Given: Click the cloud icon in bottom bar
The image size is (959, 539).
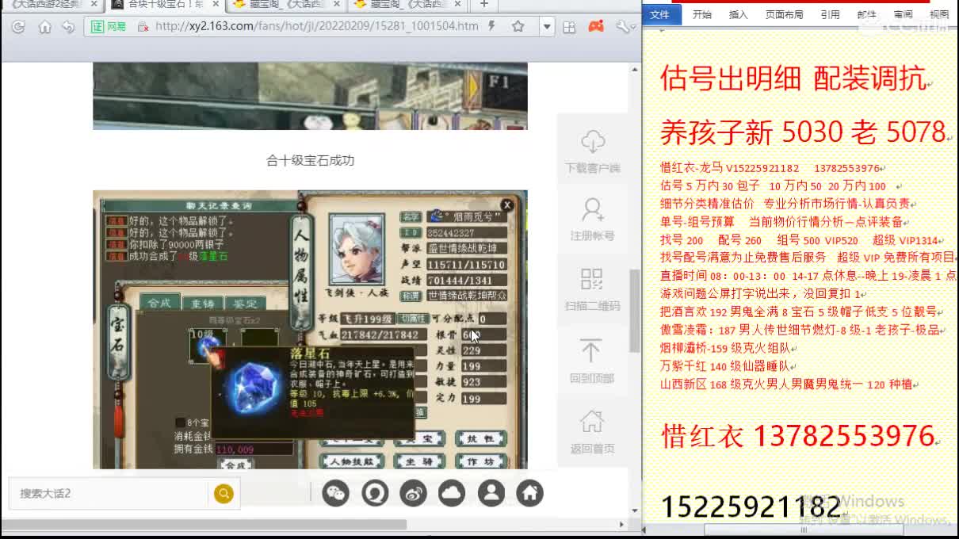Looking at the screenshot, I should pos(452,493).
